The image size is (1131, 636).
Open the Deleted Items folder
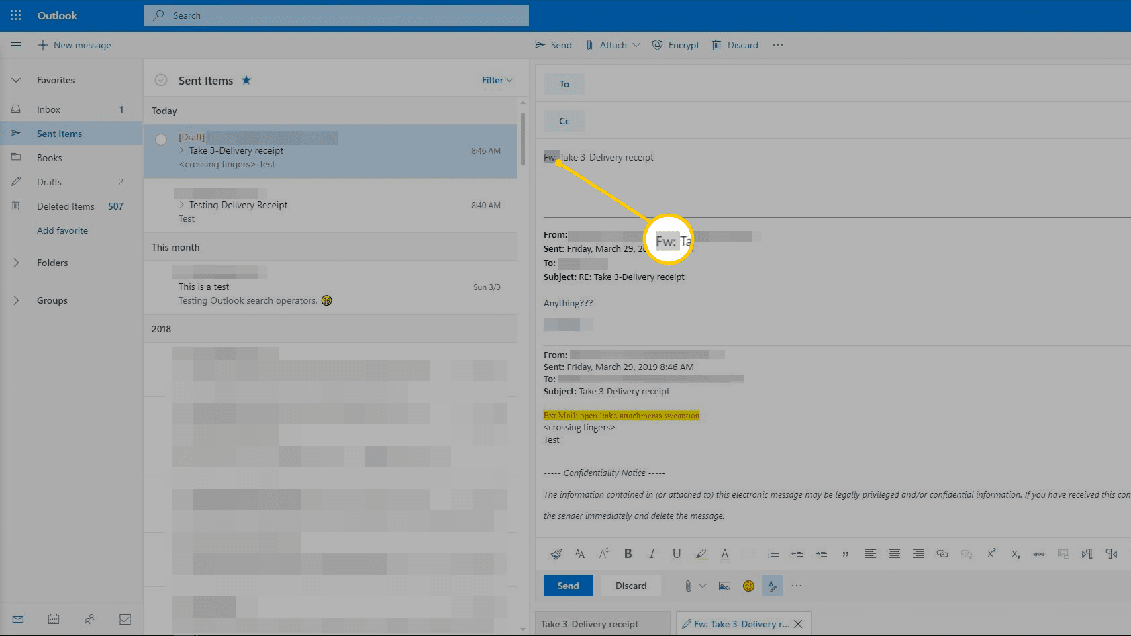(71, 206)
